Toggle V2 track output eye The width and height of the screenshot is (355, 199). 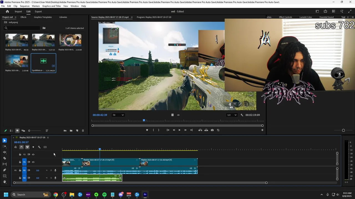[33, 155]
